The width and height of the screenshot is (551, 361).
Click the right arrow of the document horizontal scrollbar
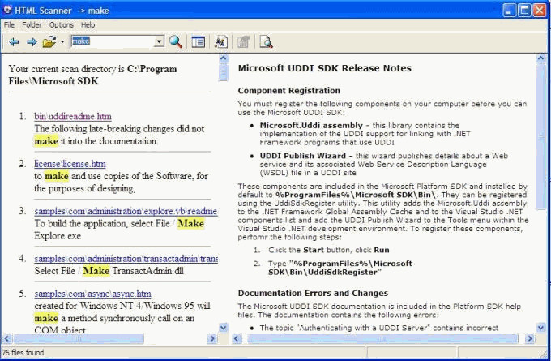click(x=530, y=339)
